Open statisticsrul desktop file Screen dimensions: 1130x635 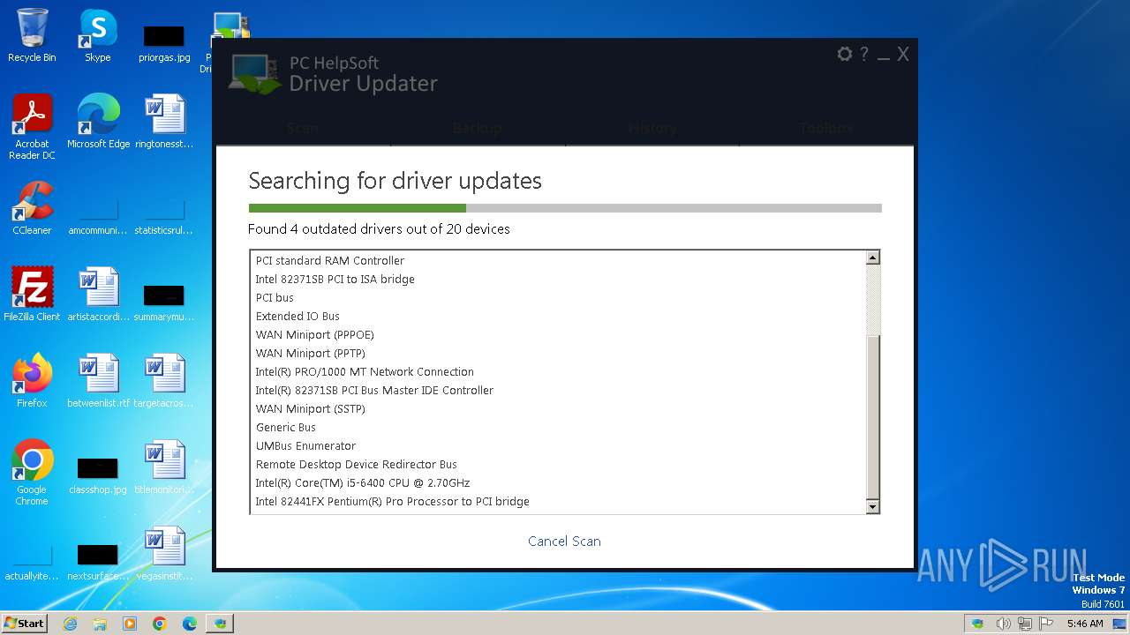164,217
